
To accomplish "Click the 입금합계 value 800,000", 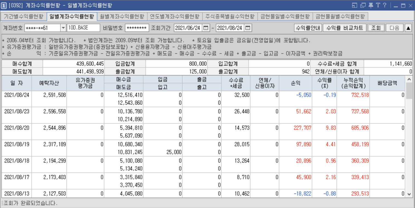I will coord(198,64).
